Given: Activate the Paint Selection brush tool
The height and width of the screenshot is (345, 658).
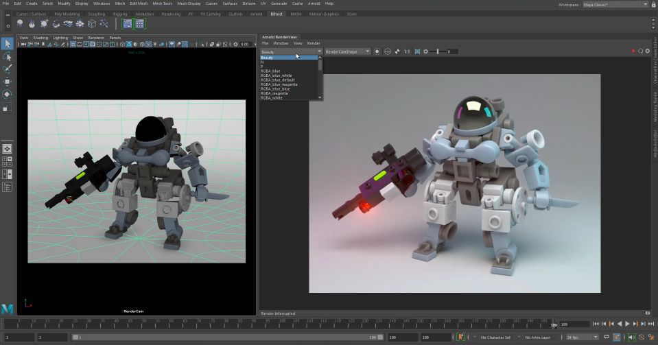Looking at the screenshot, I should (7, 69).
